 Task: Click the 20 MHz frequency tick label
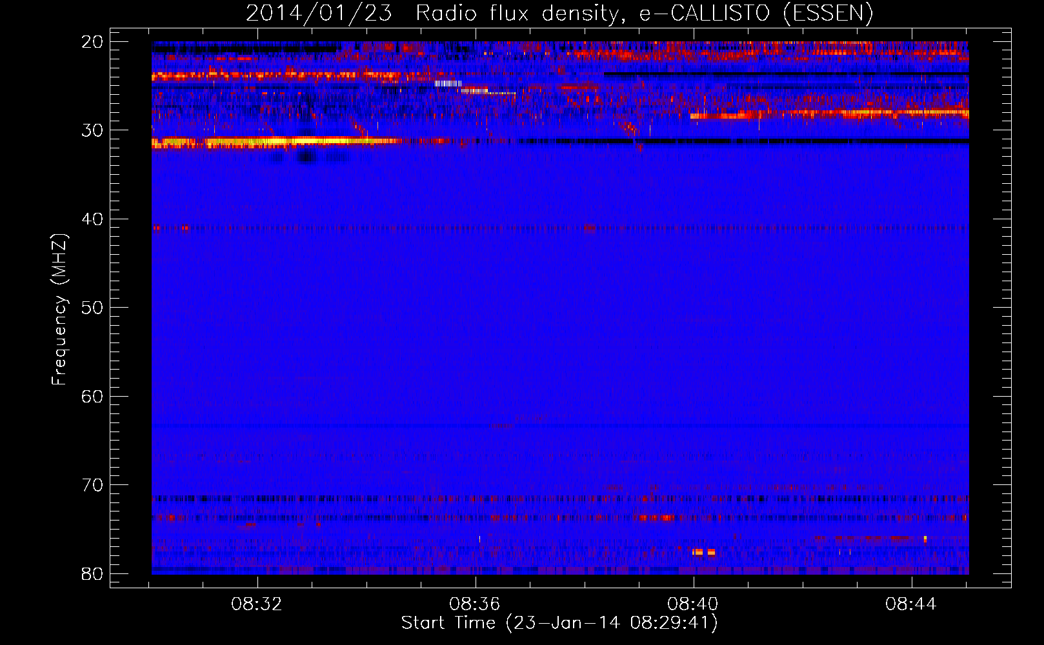tap(92, 42)
